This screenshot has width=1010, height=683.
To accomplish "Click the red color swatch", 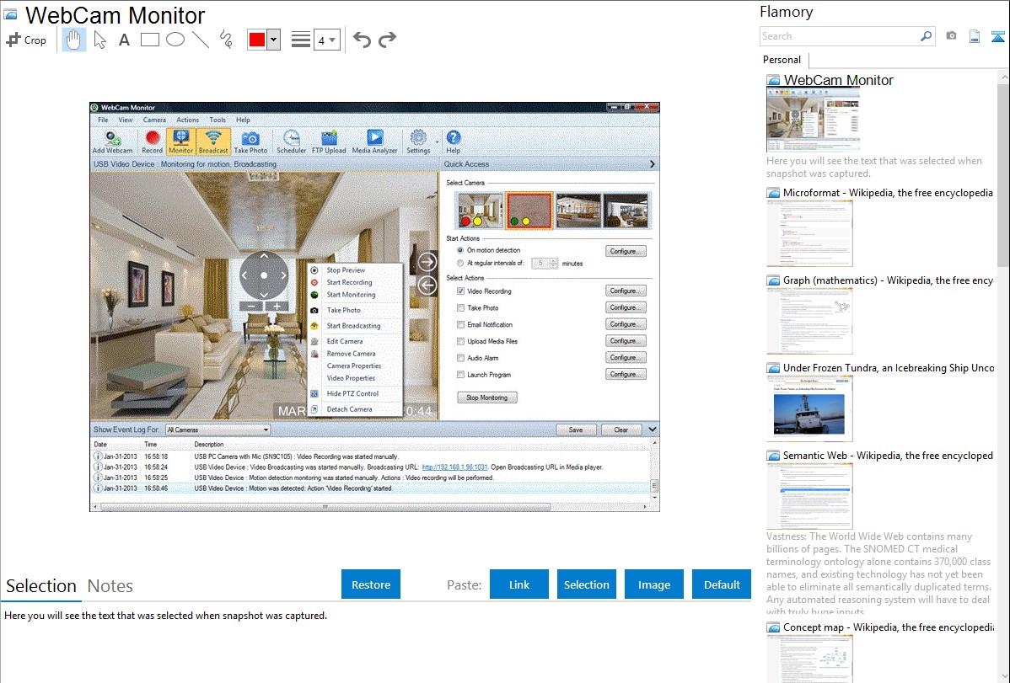I will (257, 40).
